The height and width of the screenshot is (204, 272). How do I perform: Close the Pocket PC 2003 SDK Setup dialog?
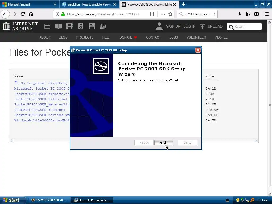tap(198, 50)
